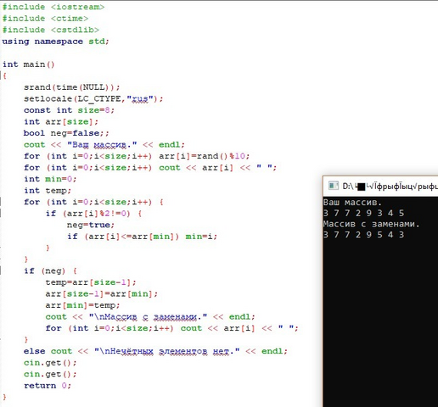Image resolution: width=438 pixels, height=407 pixels.
Task: Click the 'const int size=8;' line
Action: coord(69,110)
